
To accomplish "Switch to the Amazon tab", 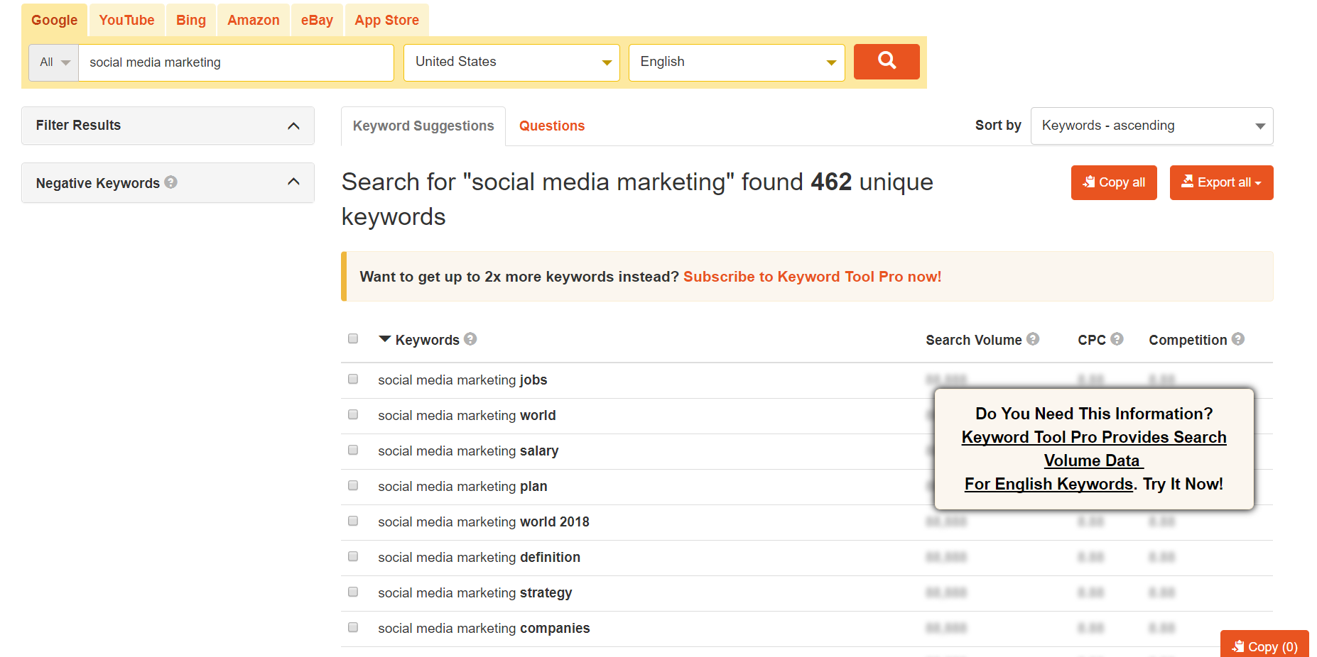I will [x=254, y=20].
